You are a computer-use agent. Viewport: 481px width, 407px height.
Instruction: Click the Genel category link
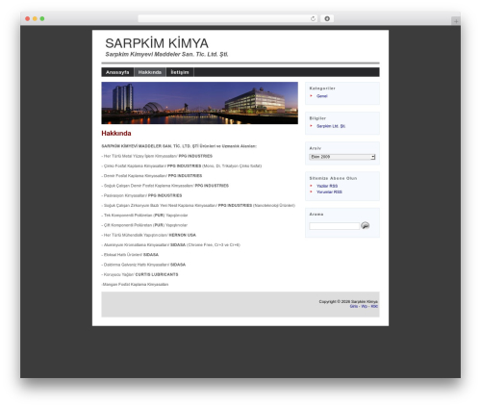point(322,96)
